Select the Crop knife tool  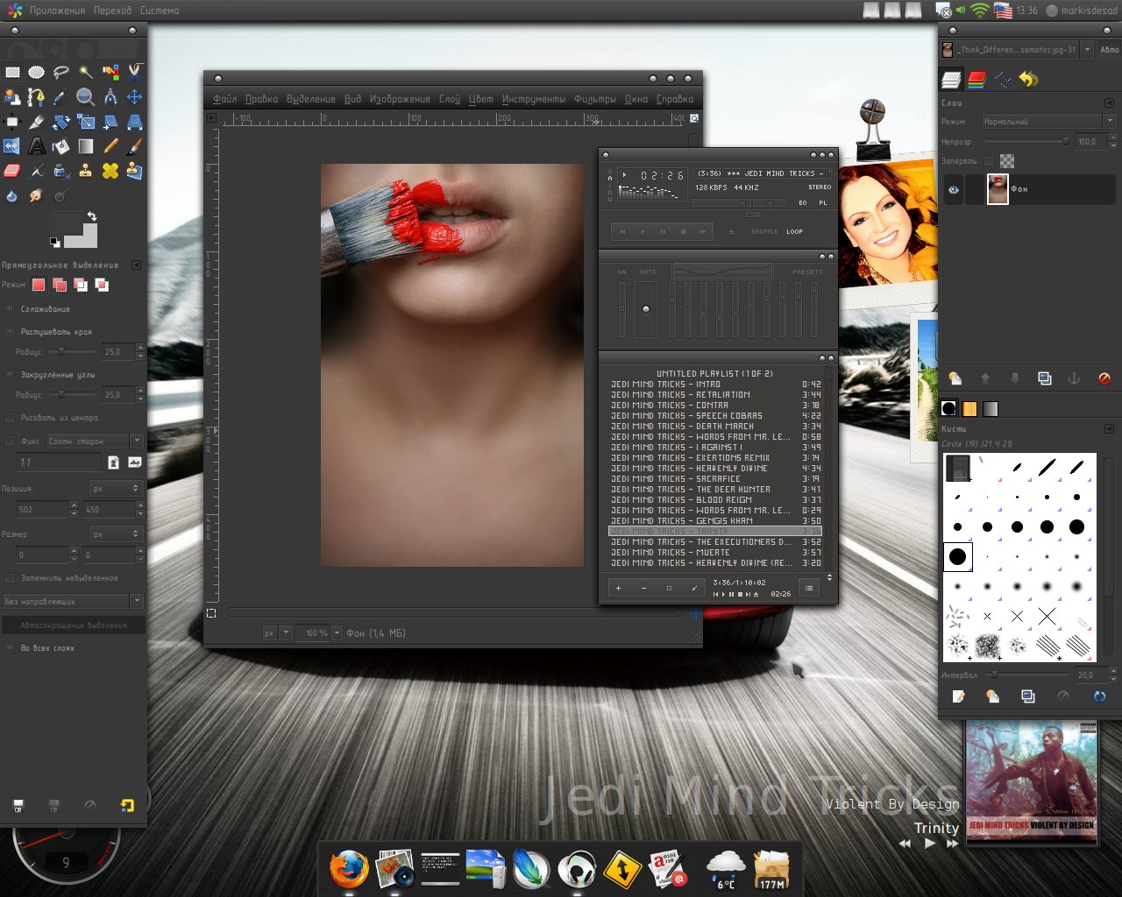point(36,122)
